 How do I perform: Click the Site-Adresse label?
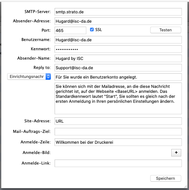tap(38, 121)
